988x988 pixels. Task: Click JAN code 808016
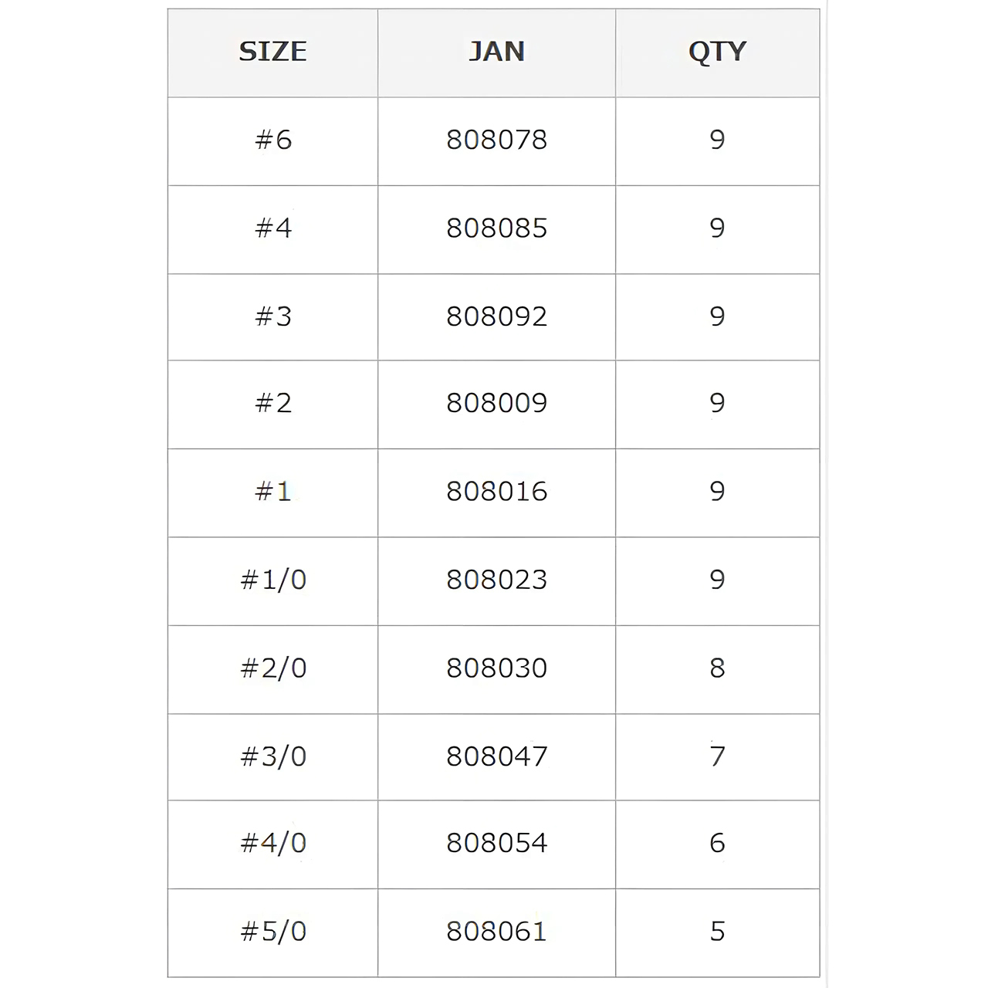[x=497, y=492]
